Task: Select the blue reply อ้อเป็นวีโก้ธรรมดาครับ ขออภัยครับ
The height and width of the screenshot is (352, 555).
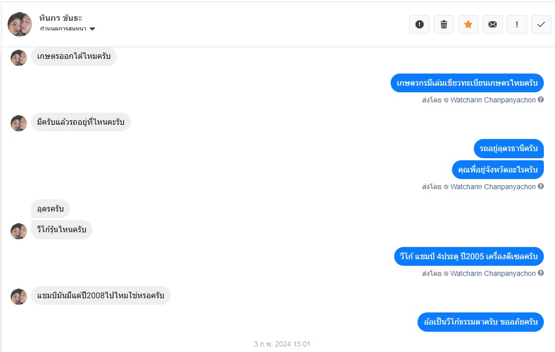Action: [x=480, y=322]
